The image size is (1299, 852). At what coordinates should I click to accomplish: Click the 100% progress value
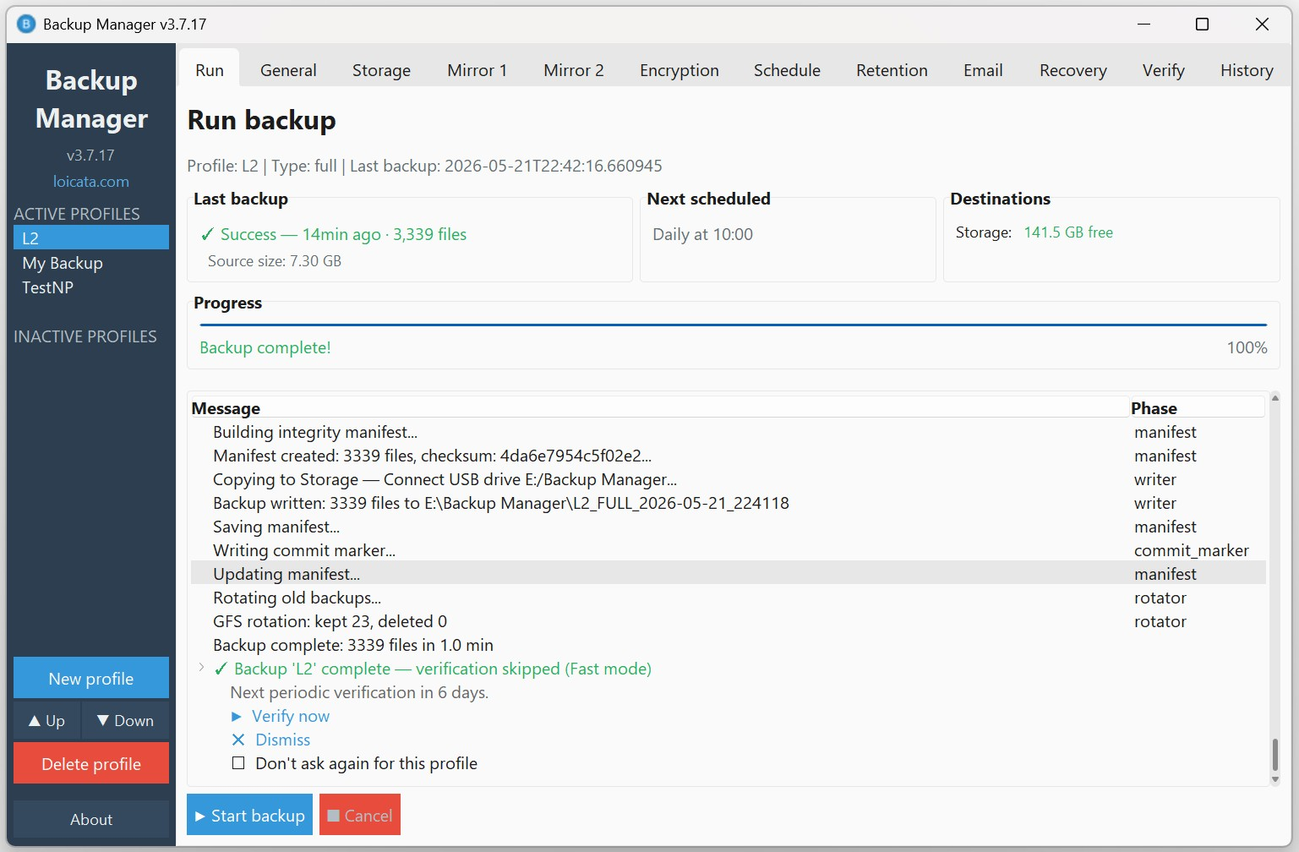click(x=1247, y=347)
